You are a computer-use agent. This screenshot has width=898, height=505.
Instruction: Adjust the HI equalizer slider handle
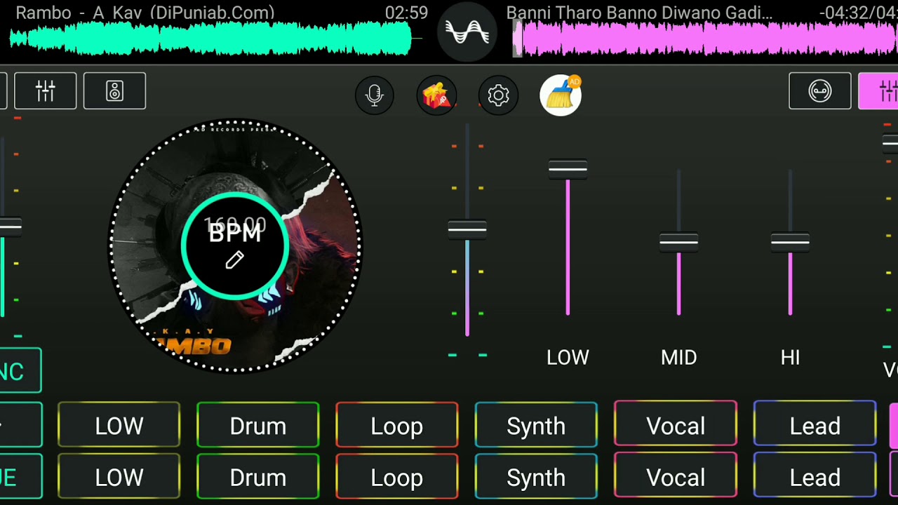pyautogui.click(x=790, y=242)
